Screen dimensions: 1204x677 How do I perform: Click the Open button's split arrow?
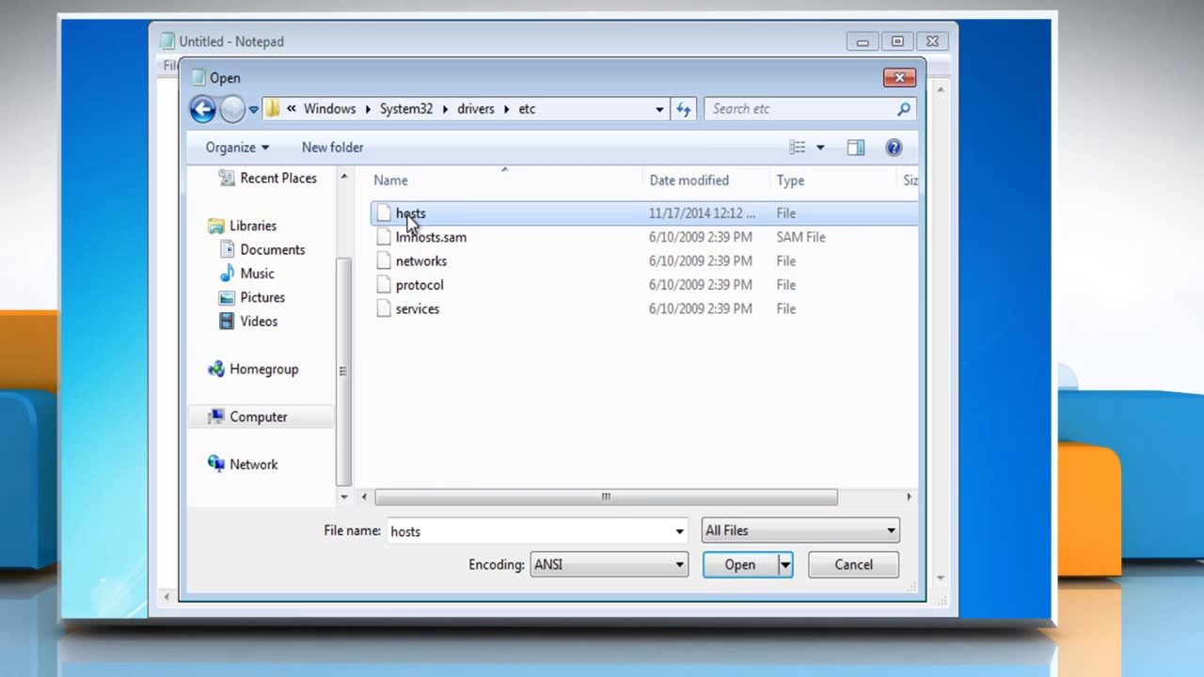pyautogui.click(x=784, y=564)
